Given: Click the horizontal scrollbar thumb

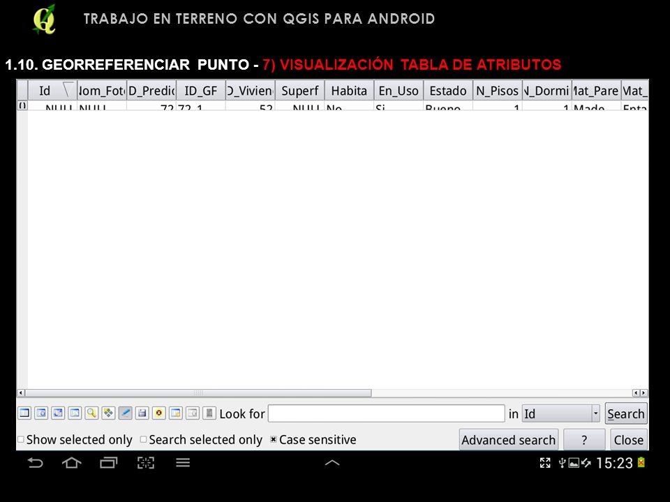Looking at the screenshot, I should click(198, 393).
